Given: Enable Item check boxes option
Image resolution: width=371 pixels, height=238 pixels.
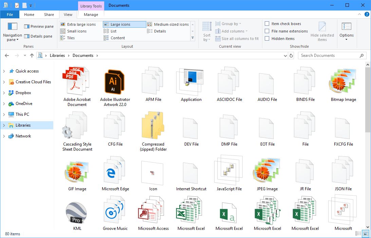Looking at the screenshot, I should pos(267,24).
